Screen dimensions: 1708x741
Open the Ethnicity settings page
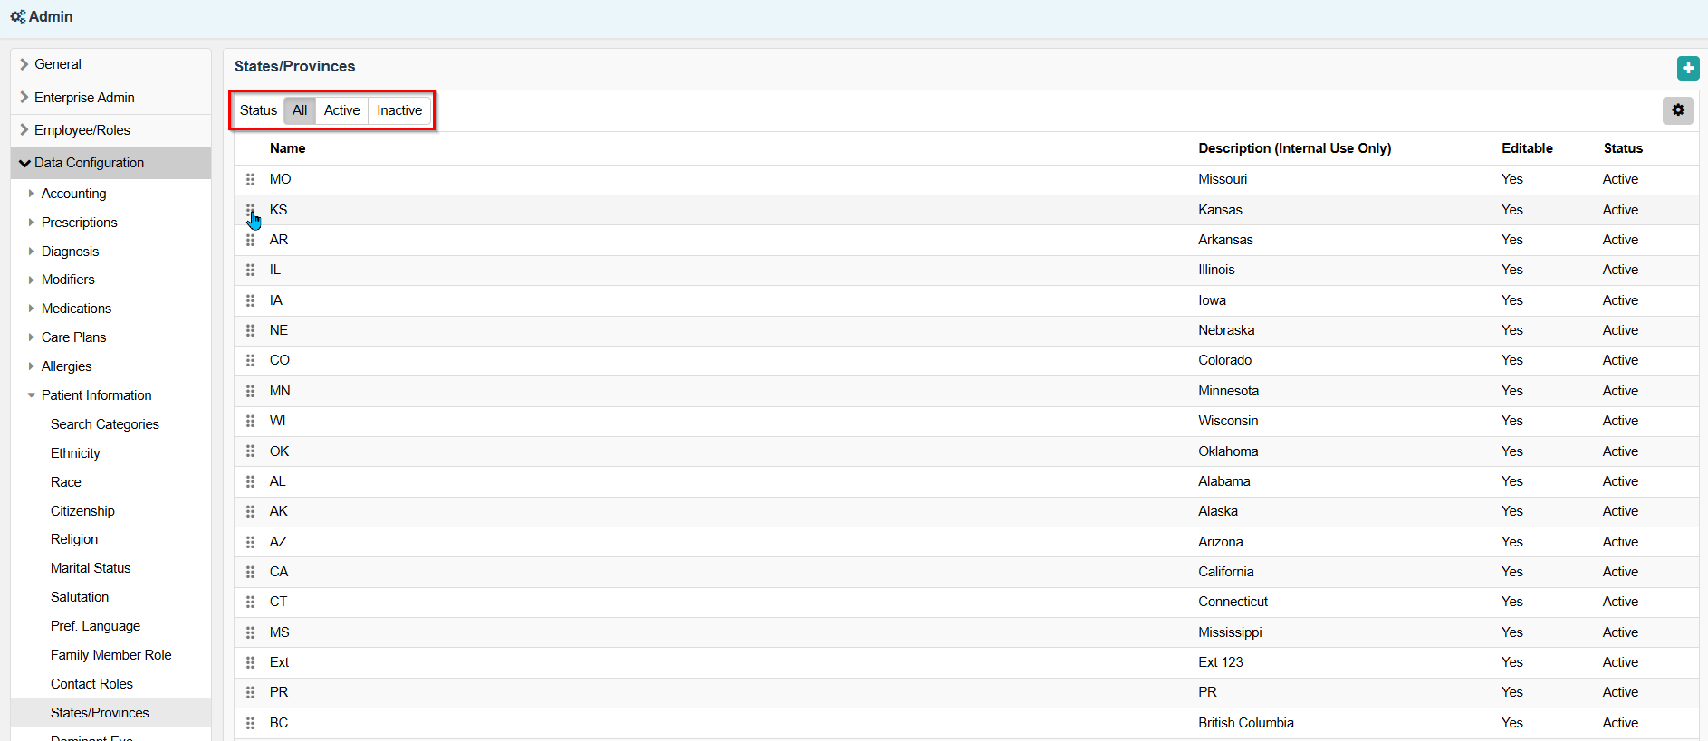[75, 453]
